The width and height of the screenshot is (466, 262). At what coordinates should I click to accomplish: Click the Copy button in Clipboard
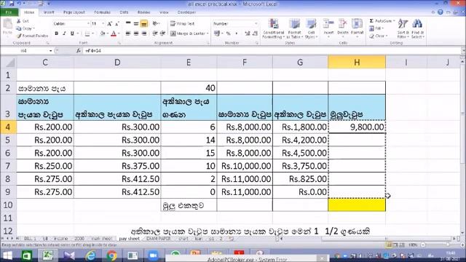(x=25, y=28)
